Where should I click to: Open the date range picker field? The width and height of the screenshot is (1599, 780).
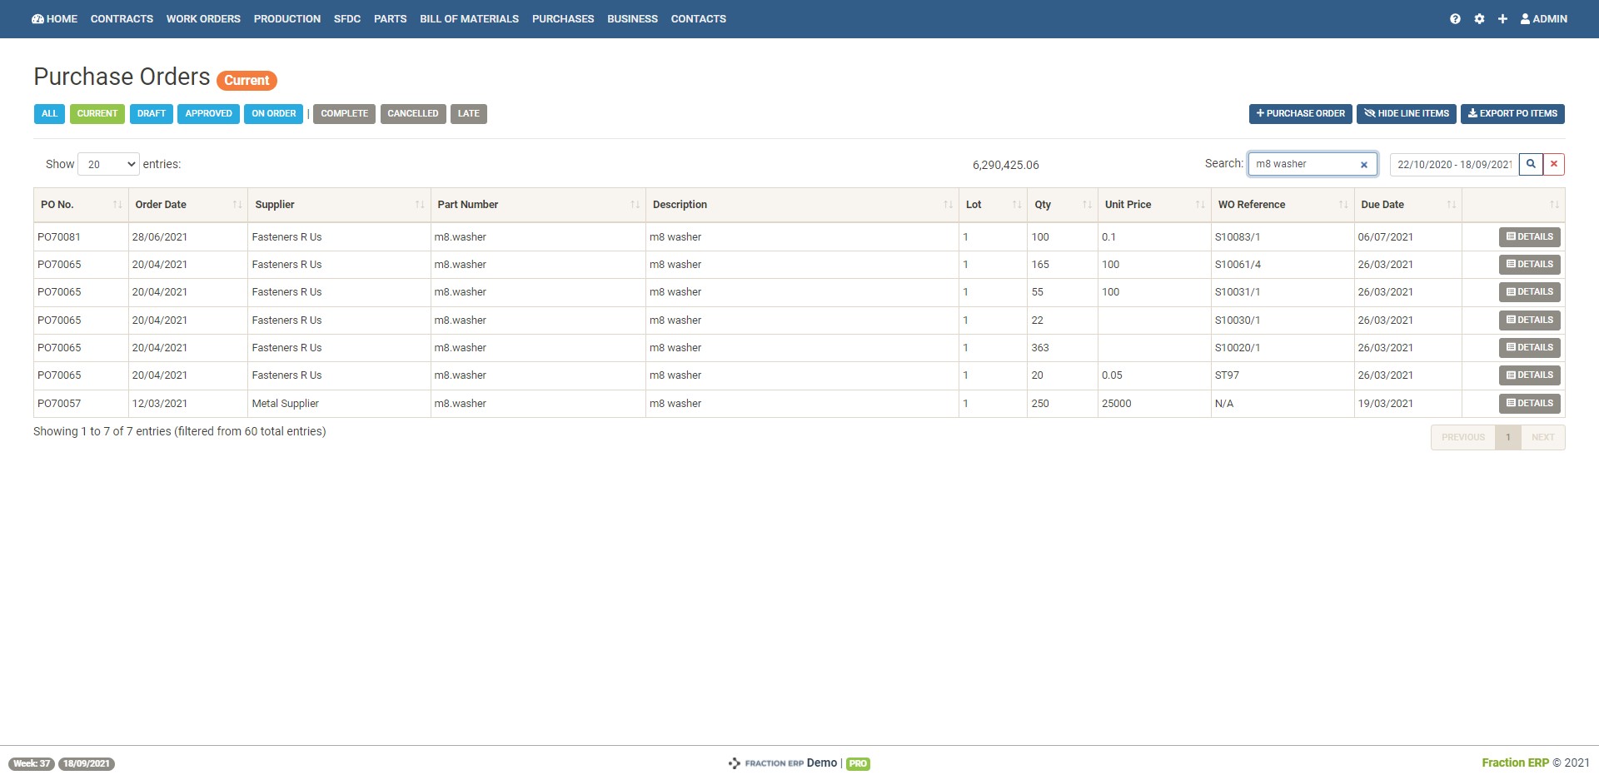[x=1454, y=165]
